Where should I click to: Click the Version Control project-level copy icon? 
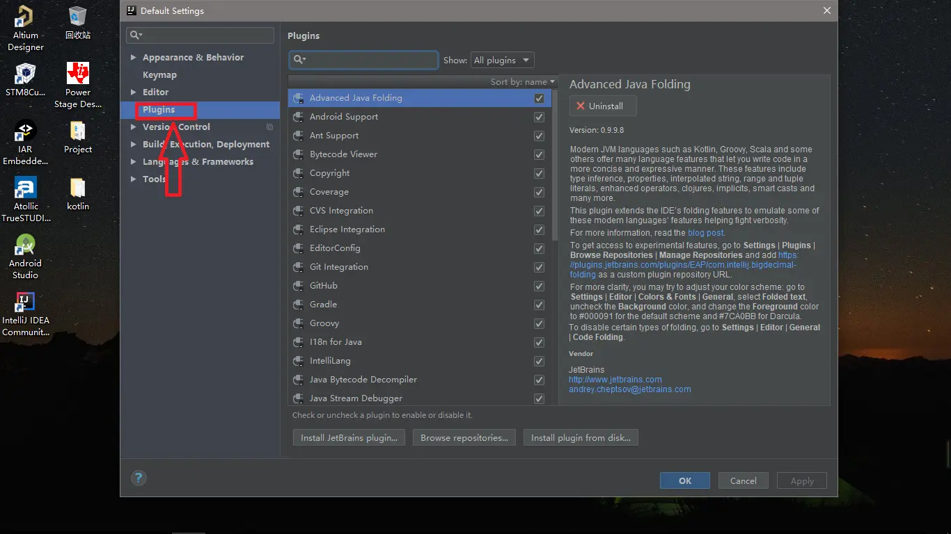click(x=269, y=127)
